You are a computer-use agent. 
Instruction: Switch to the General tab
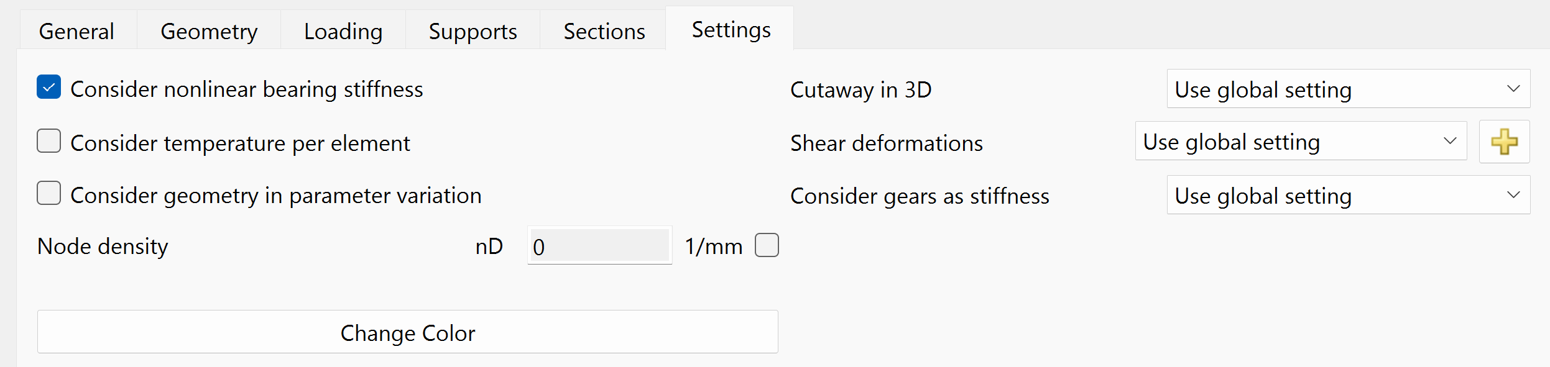(x=76, y=31)
